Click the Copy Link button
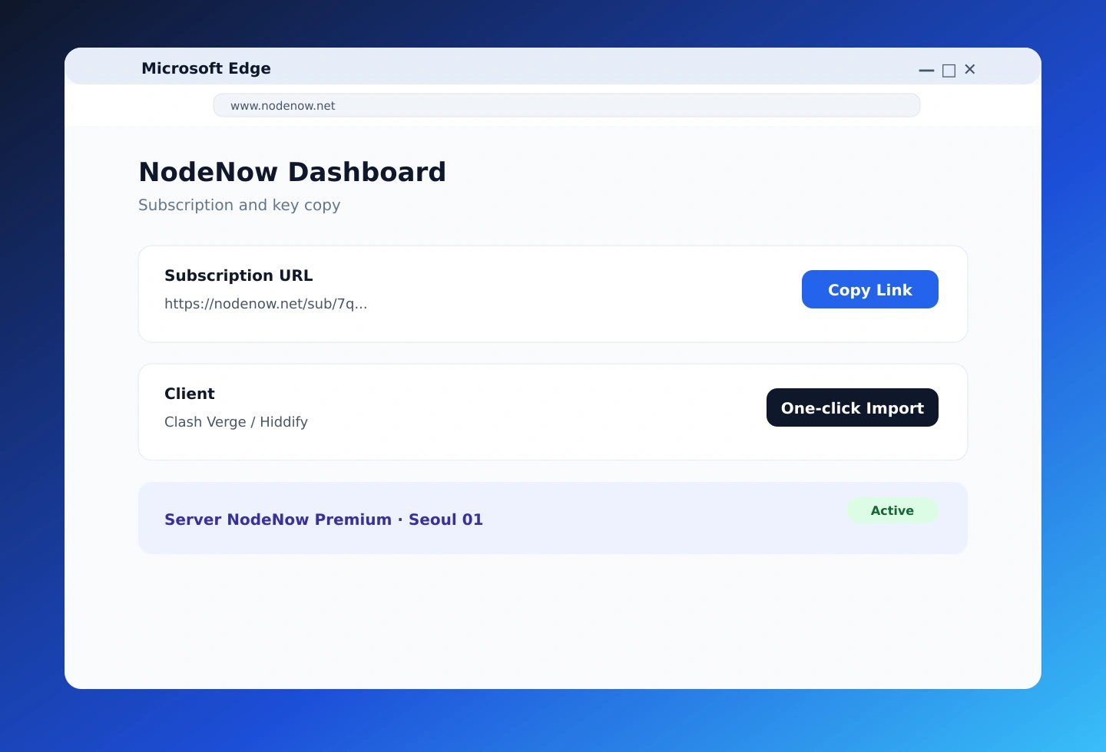 (869, 289)
